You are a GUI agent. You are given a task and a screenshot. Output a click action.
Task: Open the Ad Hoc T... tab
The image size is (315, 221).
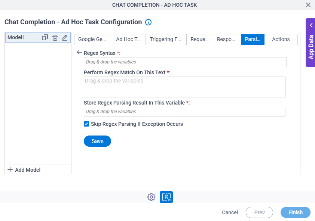[129, 39]
